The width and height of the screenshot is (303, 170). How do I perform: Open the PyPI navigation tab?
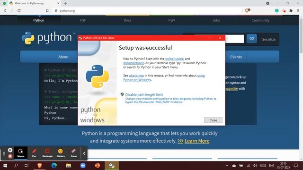[171, 20]
